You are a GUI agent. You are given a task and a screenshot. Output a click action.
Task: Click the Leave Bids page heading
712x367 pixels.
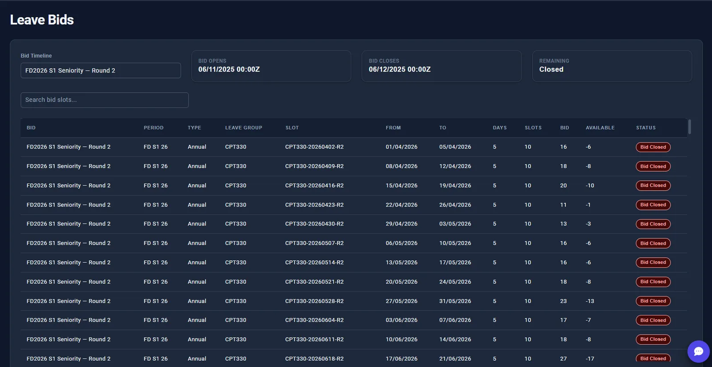click(x=42, y=20)
